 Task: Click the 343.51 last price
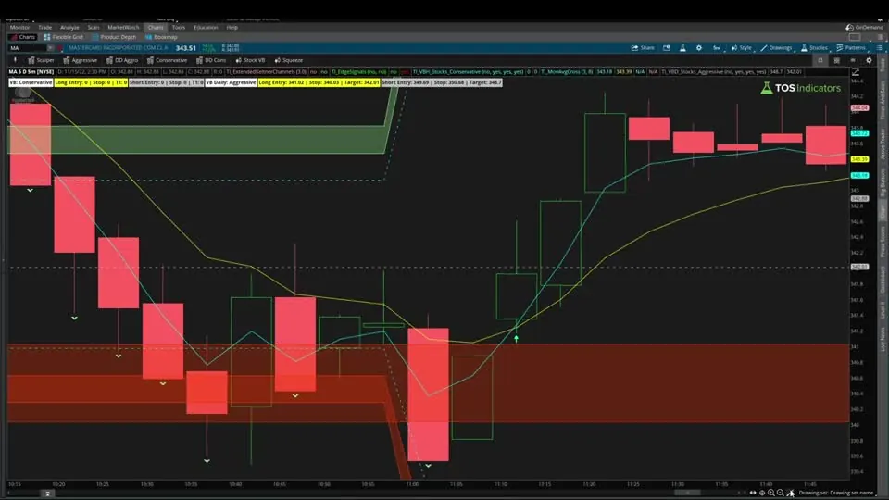tap(185, 48)
